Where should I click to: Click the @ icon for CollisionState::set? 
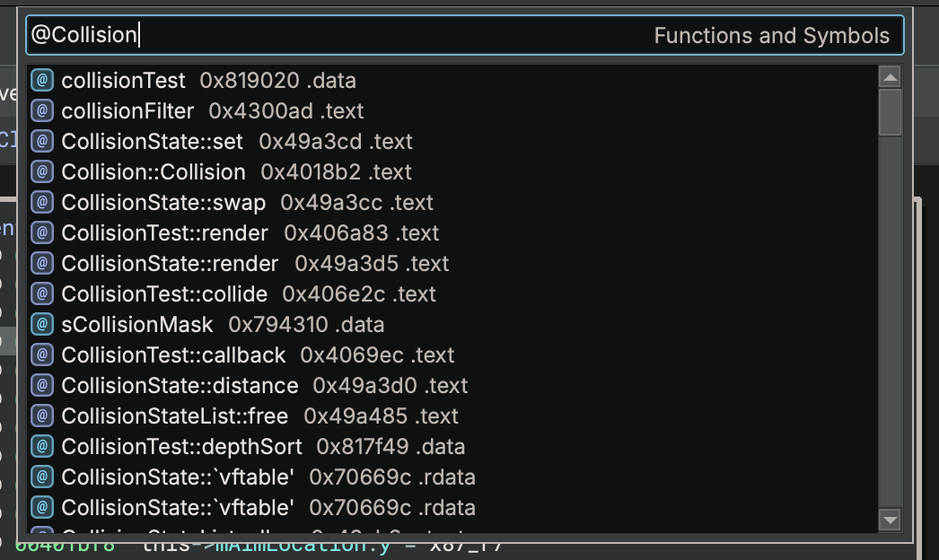pos(41,141)
